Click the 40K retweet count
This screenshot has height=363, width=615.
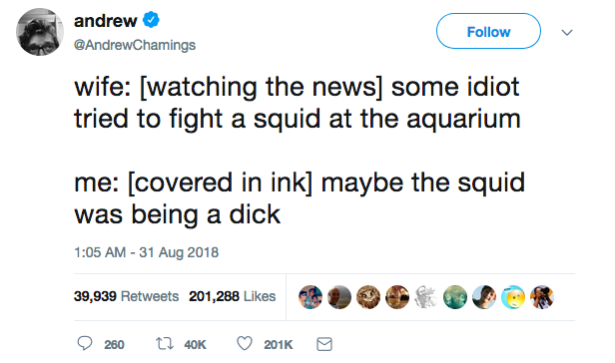195,345
